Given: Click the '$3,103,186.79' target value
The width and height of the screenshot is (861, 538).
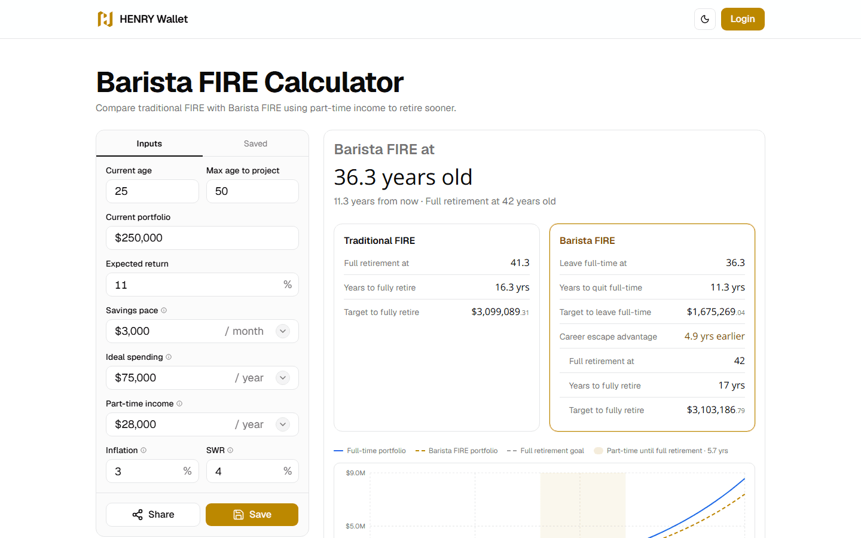Looking at the screenshot, I should tap(716, 410).
